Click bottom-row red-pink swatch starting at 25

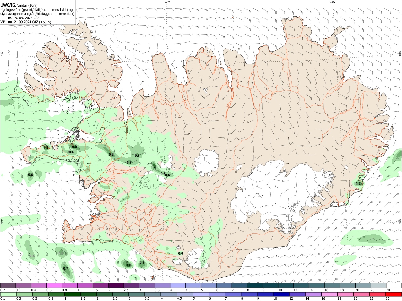378,294
